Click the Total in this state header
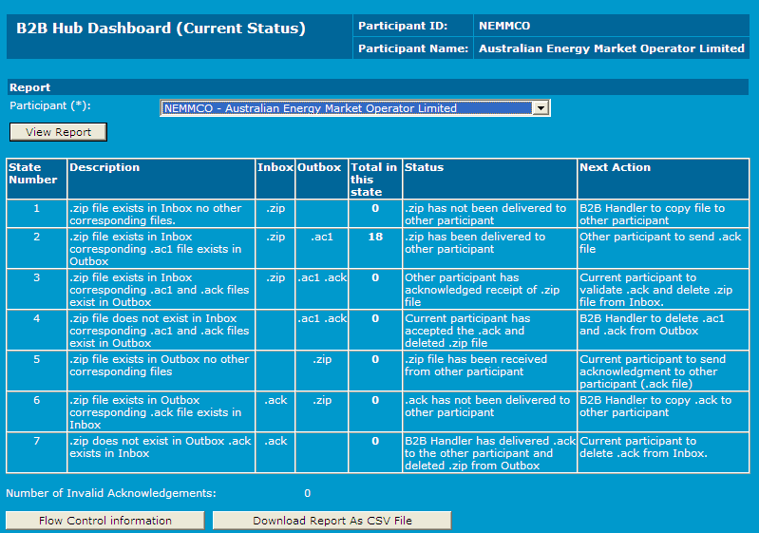This screenshot has height=533, width=759. coord(375,179)
